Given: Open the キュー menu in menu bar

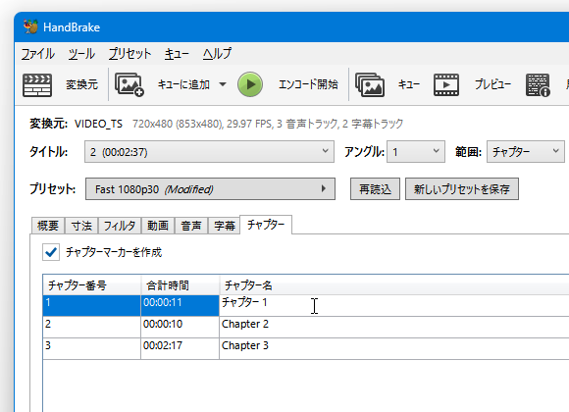Looking at the screenshot, I should click(x=177, y=54).
